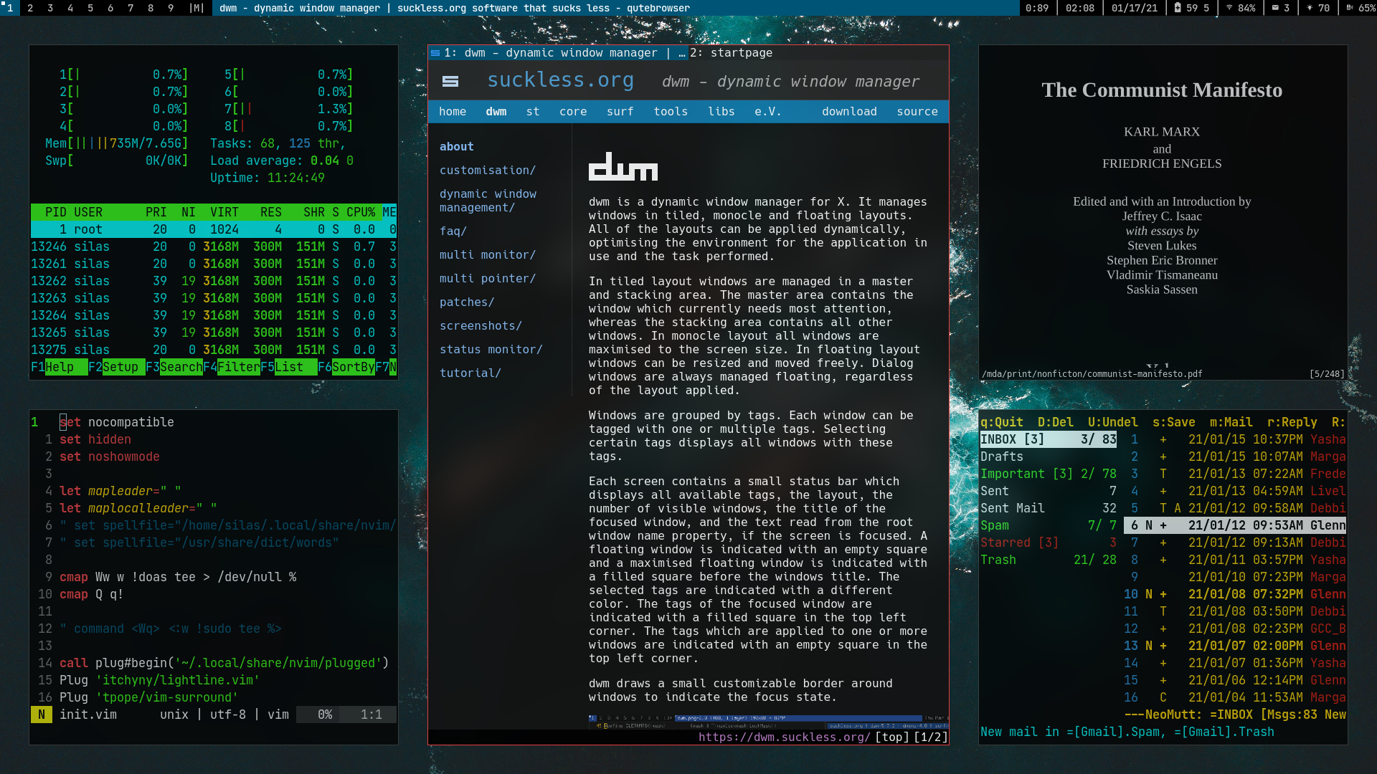
Task: Open the customisation/ sidebar section
Action: click(x=487, y=170)
